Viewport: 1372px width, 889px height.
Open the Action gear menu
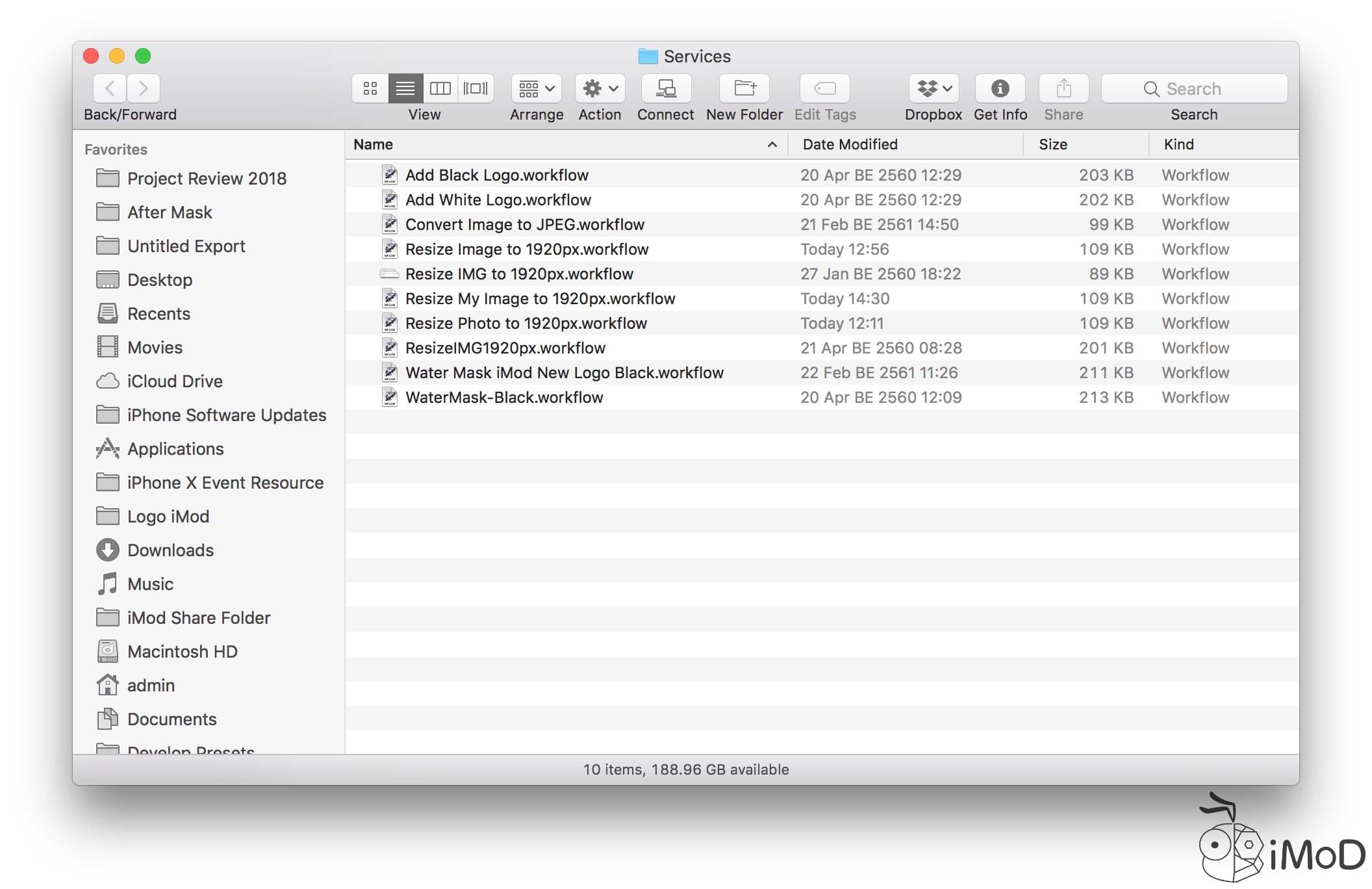pos(599,88)
